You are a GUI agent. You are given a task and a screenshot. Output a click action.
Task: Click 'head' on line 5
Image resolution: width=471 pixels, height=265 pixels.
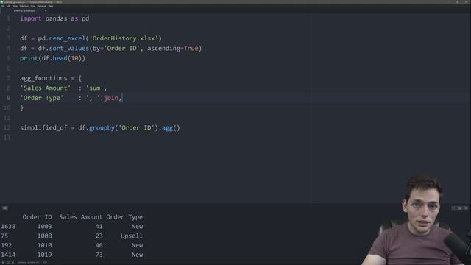point(60,58)
